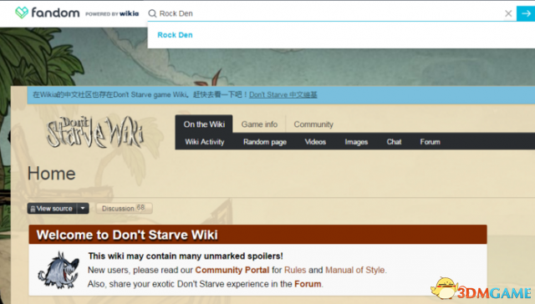This screenshot has width=535, height=304.
Task: Clear search with the X icon
Action: [x=508, y=13]
